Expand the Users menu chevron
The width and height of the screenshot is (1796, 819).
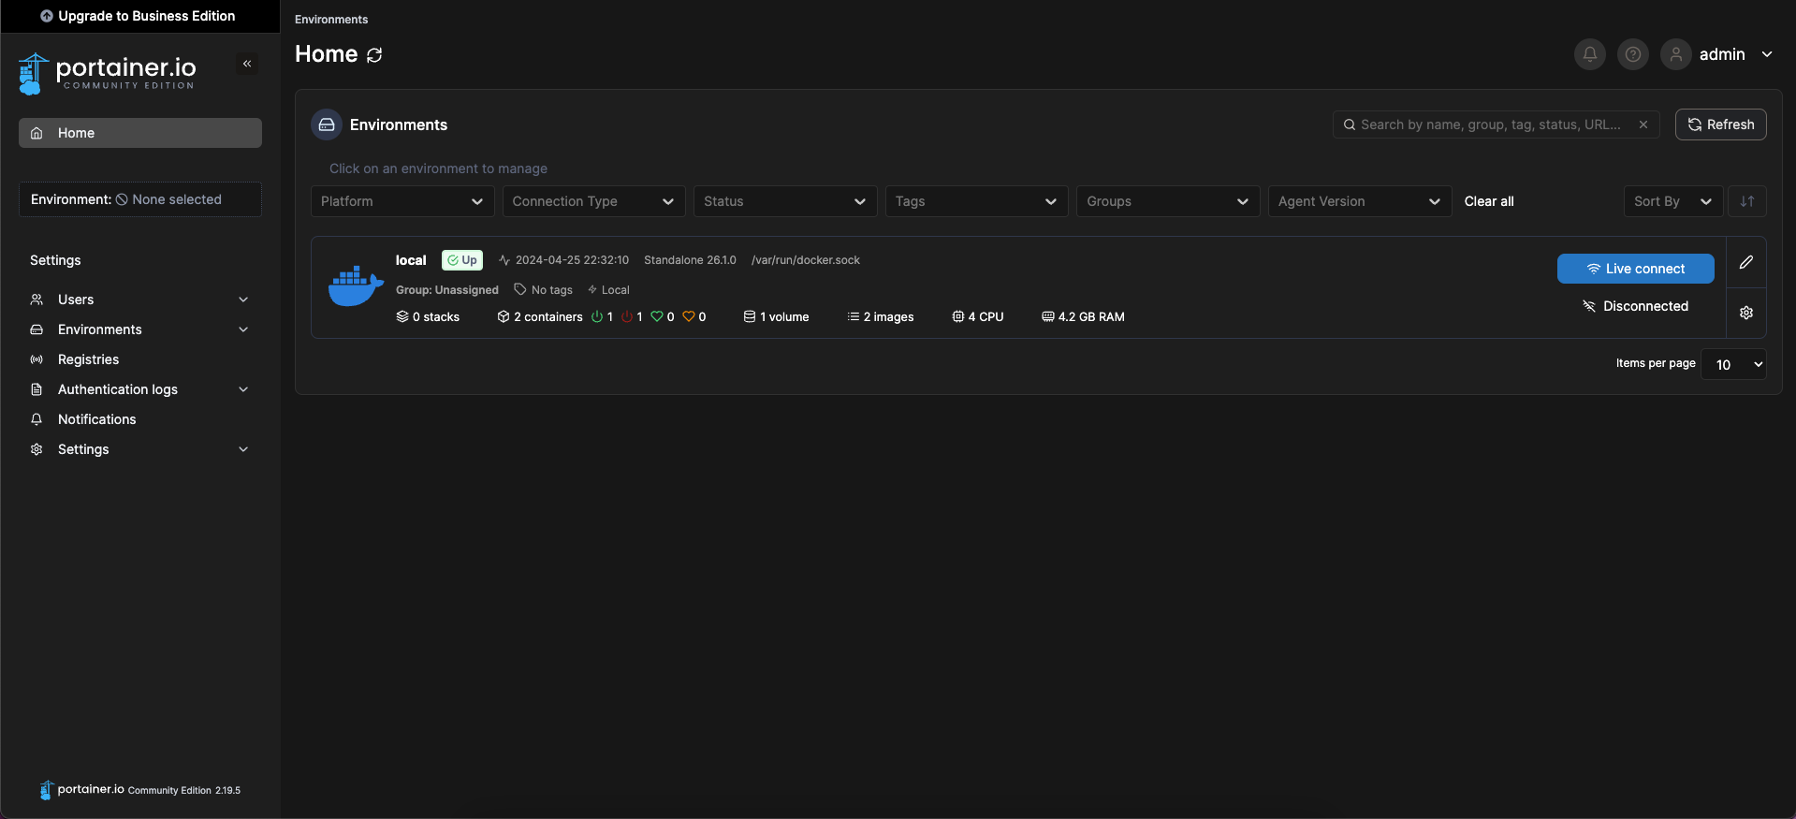point(243,300)
